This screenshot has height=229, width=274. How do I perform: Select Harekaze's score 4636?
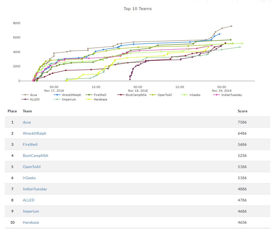coord(242,222)
